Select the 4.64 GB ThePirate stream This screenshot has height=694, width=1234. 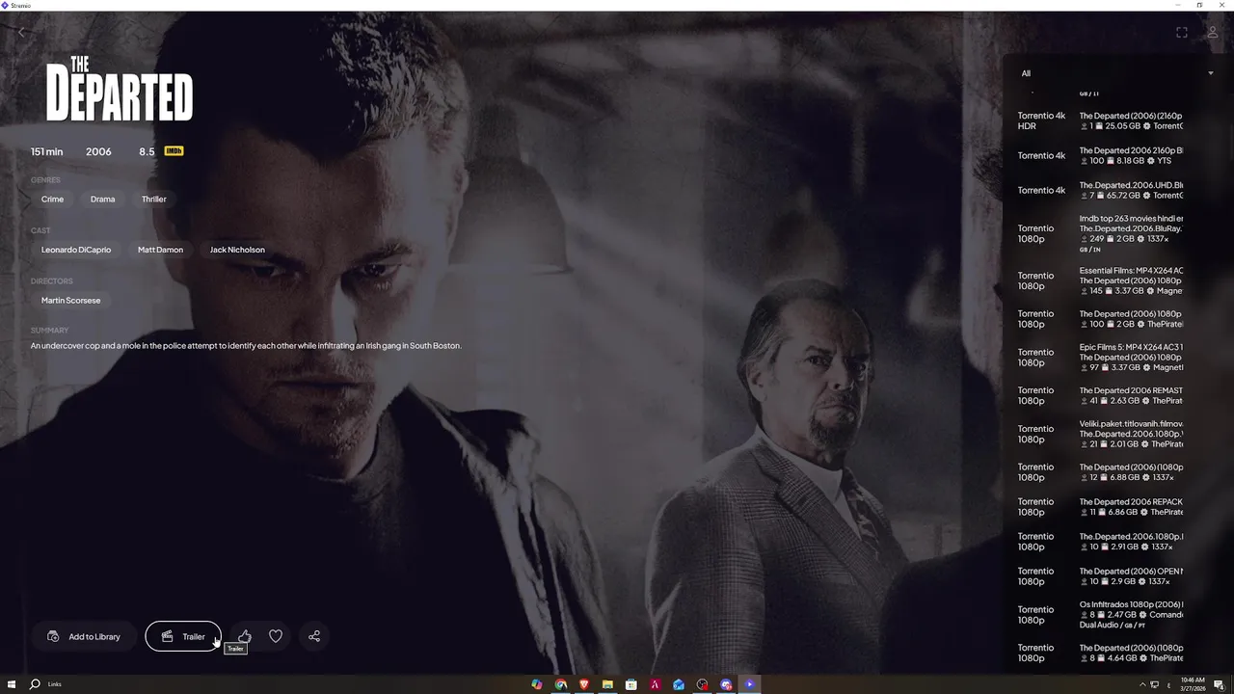coord(1101,653)
